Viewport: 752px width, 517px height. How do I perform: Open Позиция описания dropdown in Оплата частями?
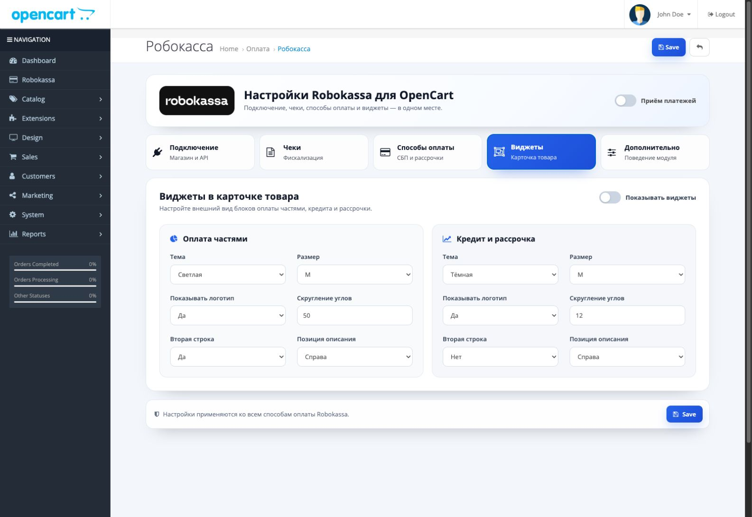click(355, 357)
